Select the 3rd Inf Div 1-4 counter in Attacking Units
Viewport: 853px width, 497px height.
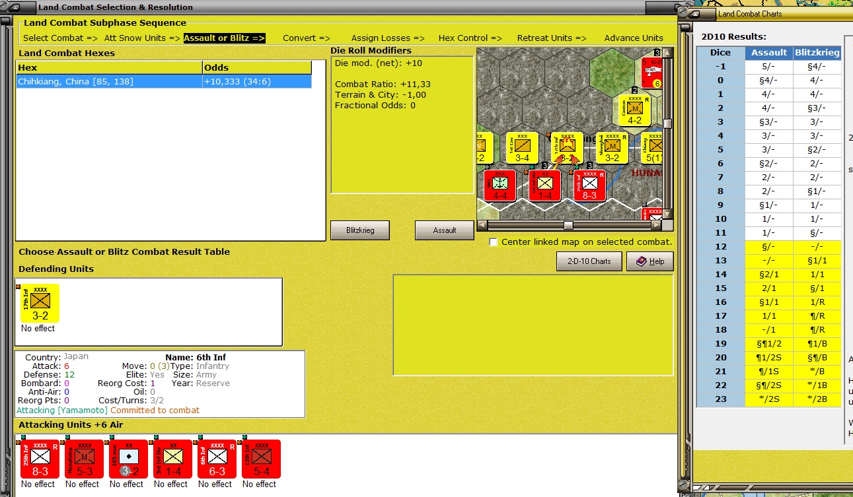pos(173,459)
